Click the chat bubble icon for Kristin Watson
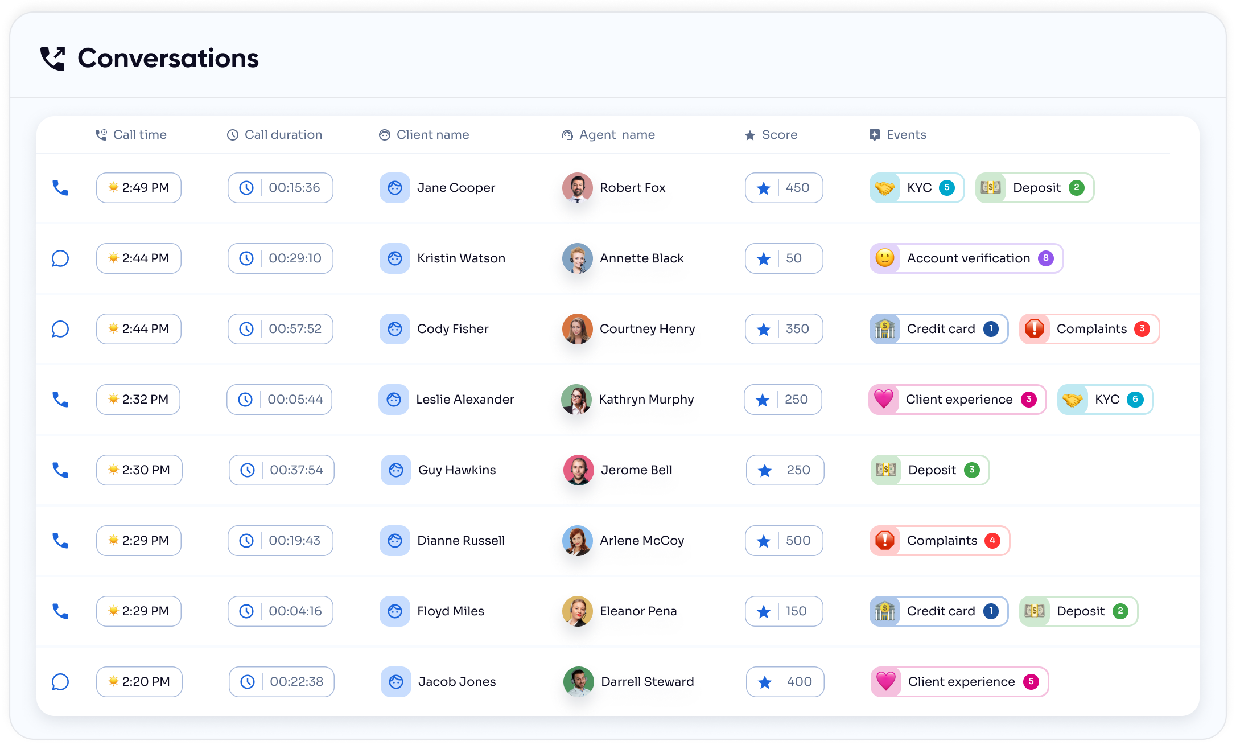The height and width of the screenshot is (749, 1236). point(60,258)
